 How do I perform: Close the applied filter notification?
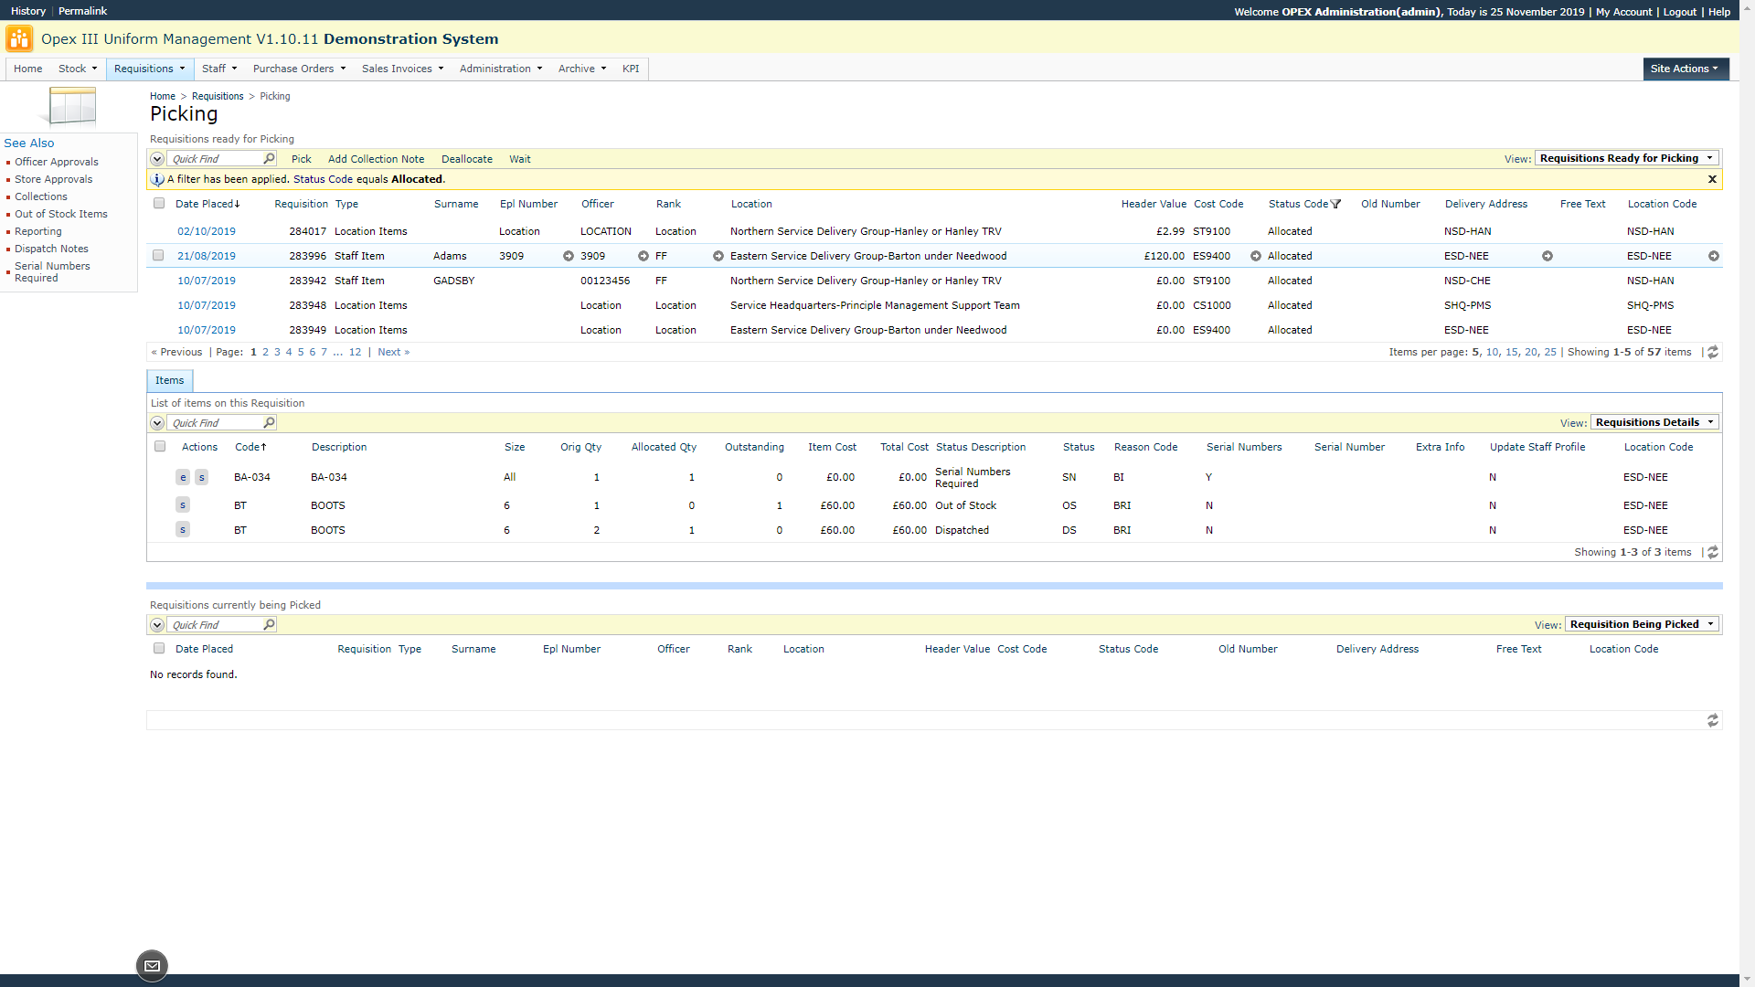click(x=1712, y=179)
